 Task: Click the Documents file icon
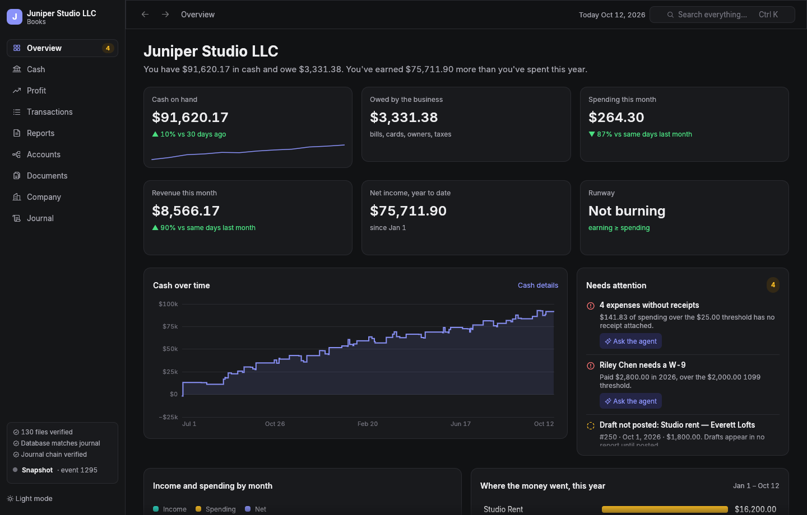click(17, 176)
